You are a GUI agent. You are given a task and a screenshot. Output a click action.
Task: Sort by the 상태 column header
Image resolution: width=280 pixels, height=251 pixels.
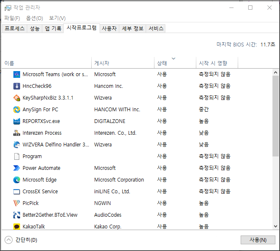(x=175, y=63)
